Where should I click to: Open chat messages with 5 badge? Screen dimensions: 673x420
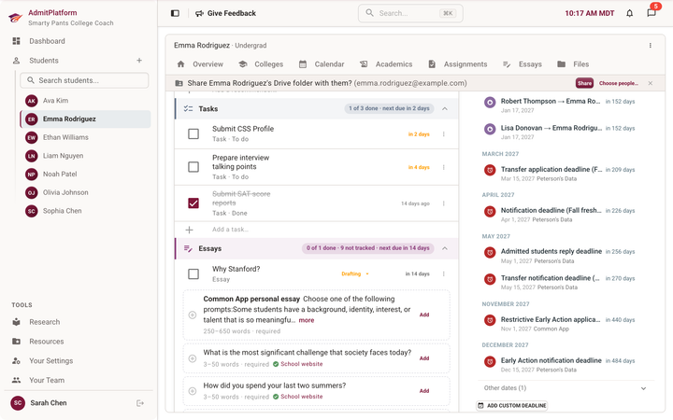coord(652,12)
